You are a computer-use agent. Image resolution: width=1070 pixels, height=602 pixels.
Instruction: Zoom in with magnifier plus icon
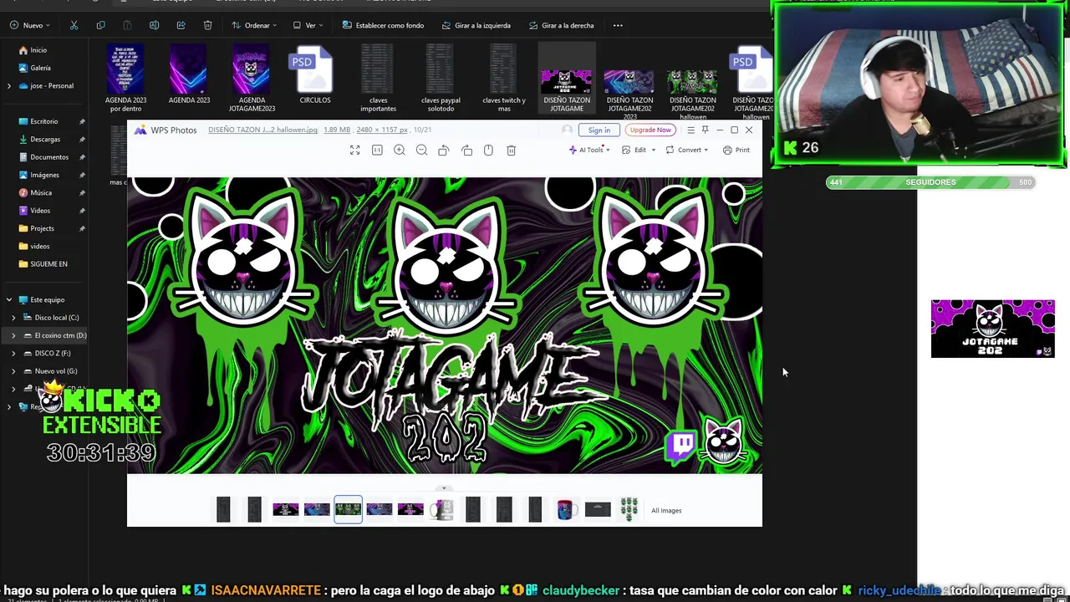tap(400, 150)
